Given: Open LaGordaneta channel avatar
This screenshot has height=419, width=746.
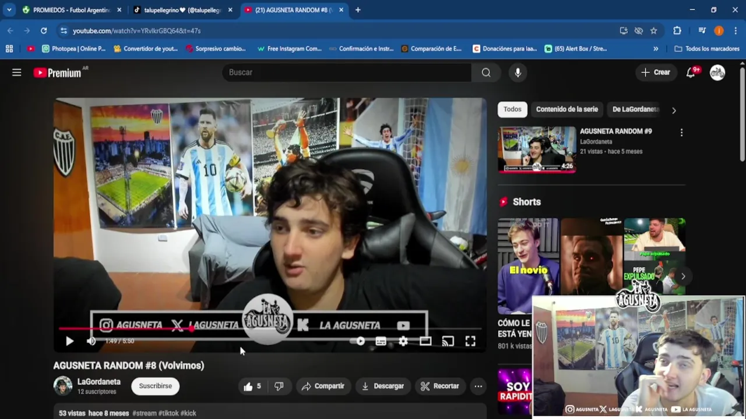Looking at the screenshot, I should (63, 386).
